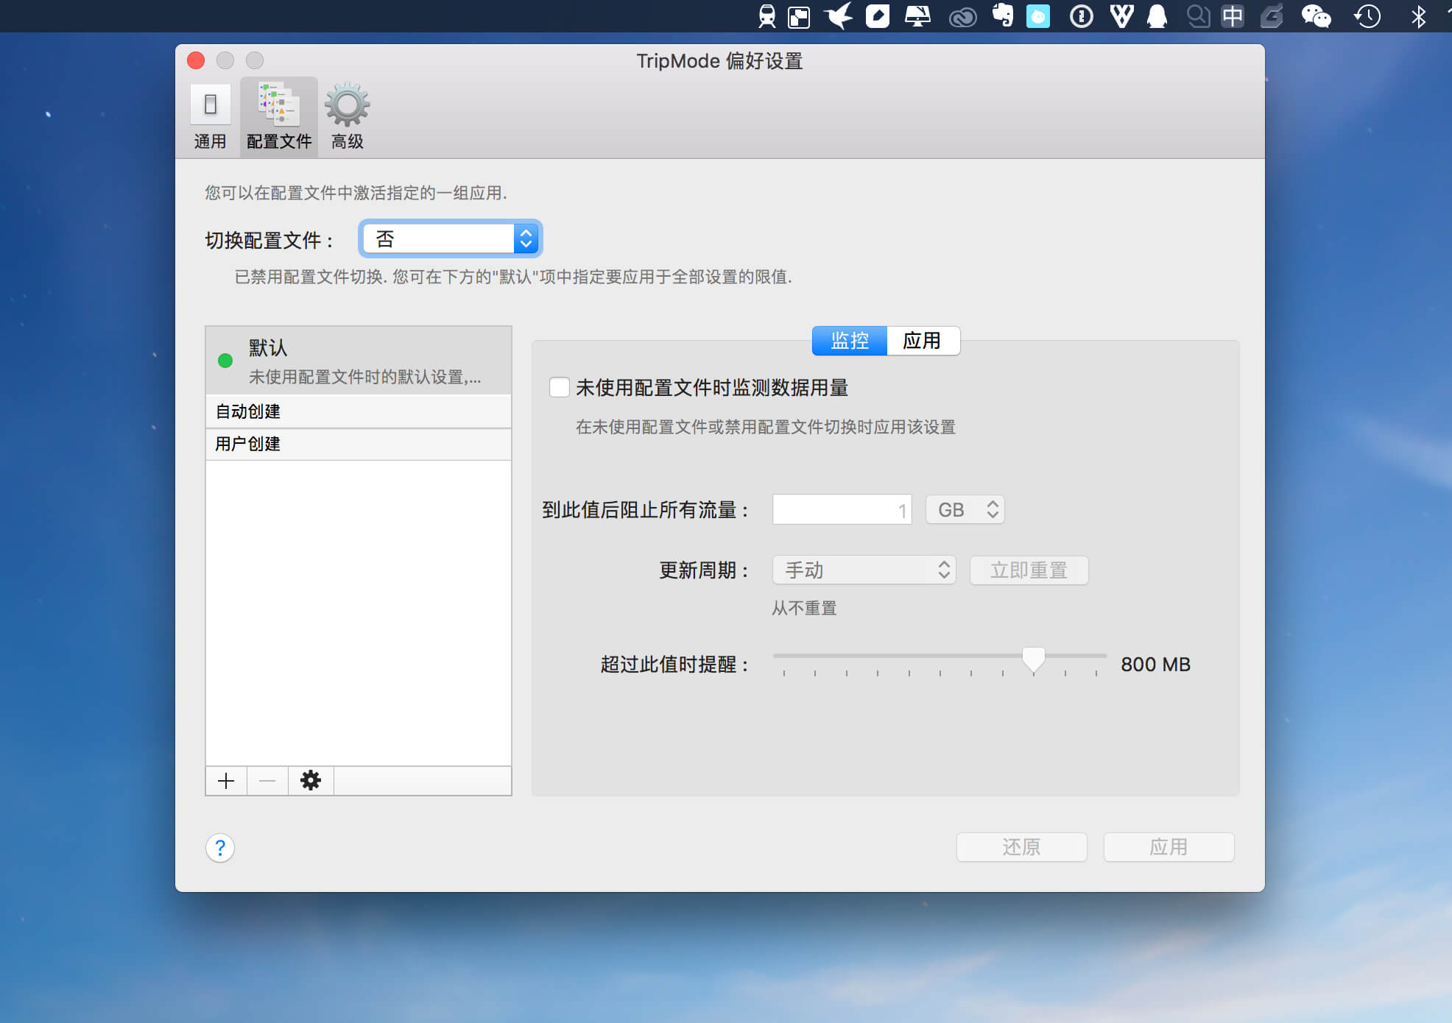This screenshot has width=1452, height=1023.
Task: Click the QQ penguin icon
Action: (x=1157, y=16)
